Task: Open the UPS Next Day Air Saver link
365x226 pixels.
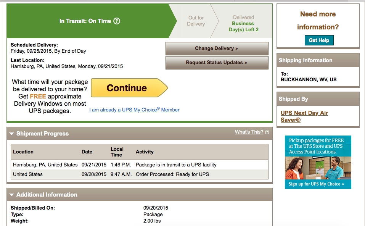Action: click(304, 116)
